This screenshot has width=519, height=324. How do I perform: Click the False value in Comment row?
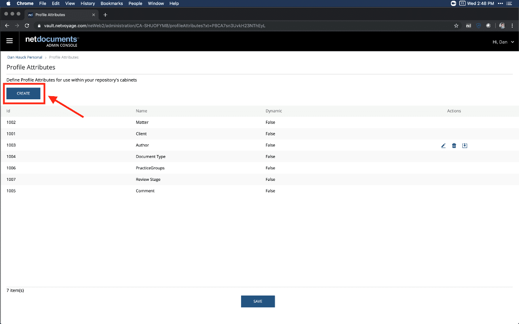[x=270, y=191]
